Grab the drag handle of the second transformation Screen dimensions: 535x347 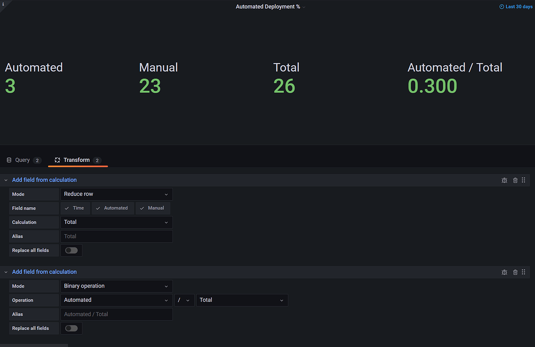point(524,272)
